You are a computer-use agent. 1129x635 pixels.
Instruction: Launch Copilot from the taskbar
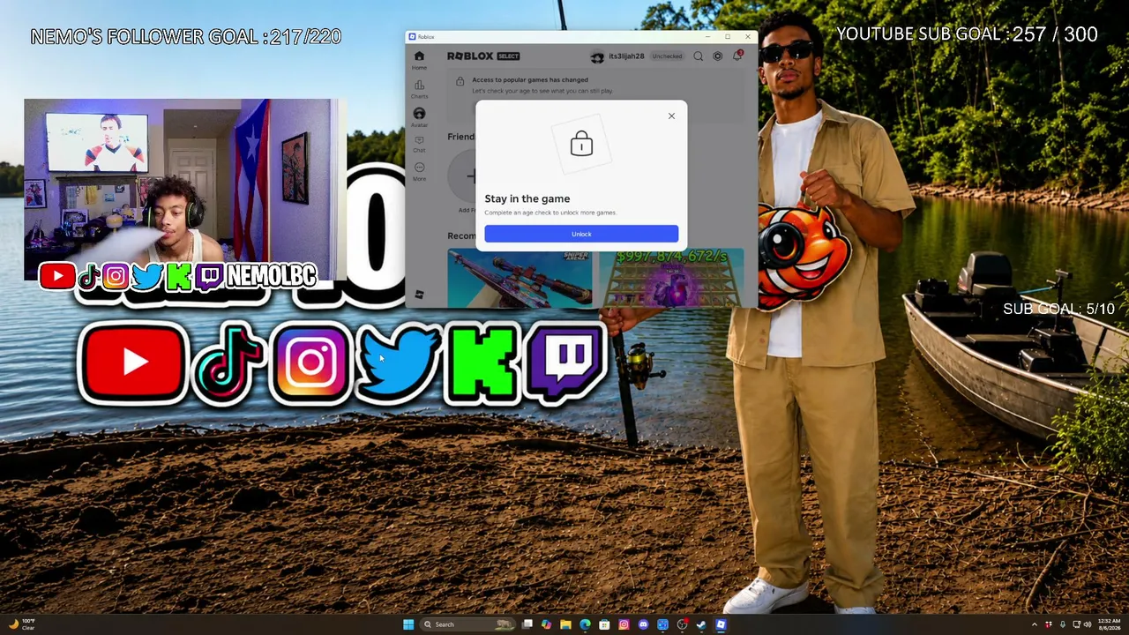pos(547,624)
